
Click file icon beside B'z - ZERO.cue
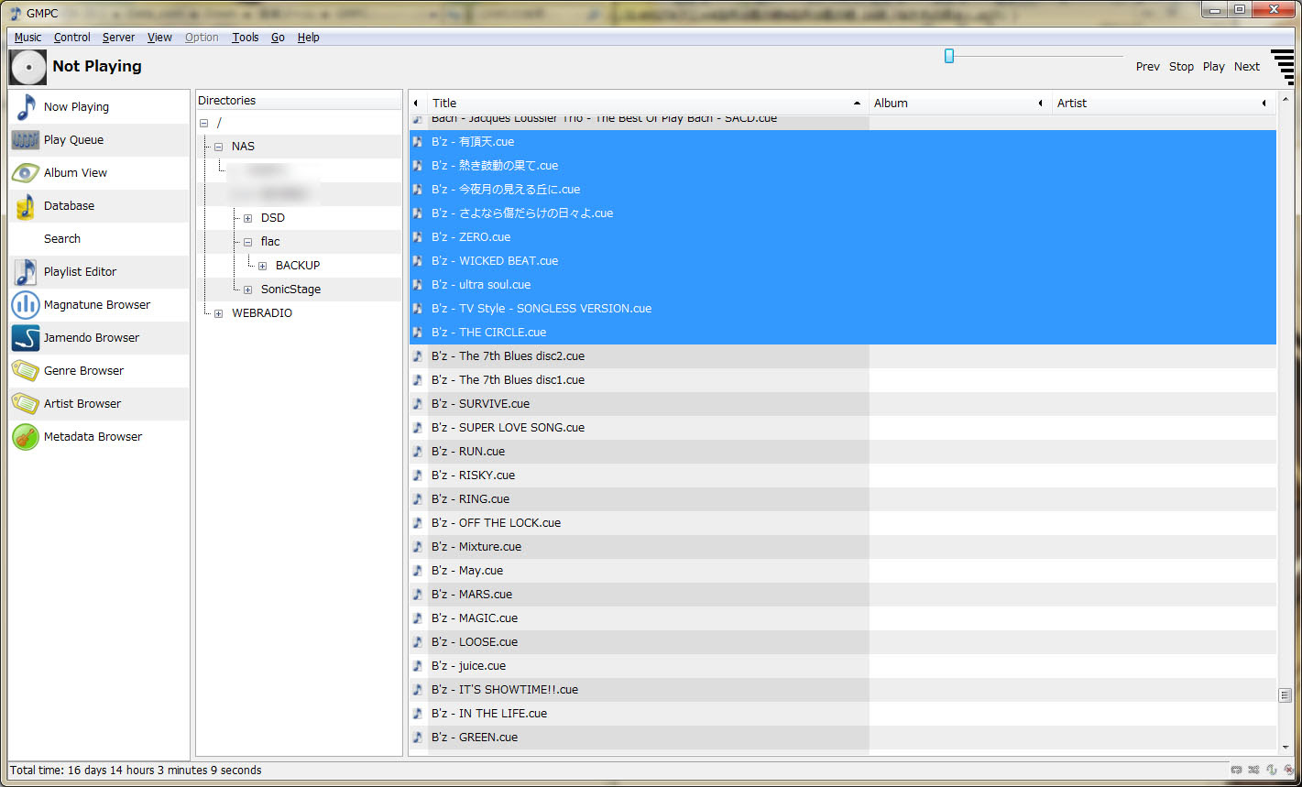point(418,236)
